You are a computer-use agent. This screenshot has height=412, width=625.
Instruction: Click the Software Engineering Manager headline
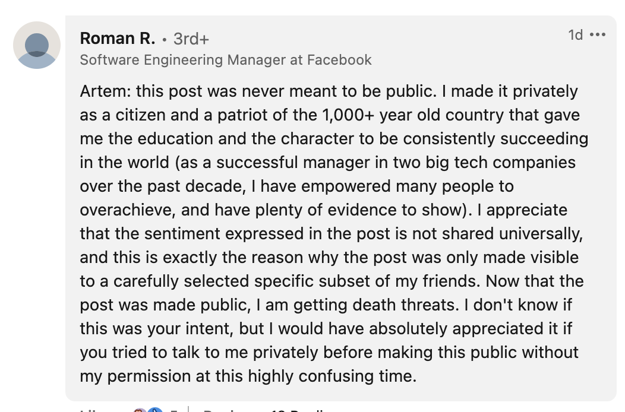(x=226, y=60)
